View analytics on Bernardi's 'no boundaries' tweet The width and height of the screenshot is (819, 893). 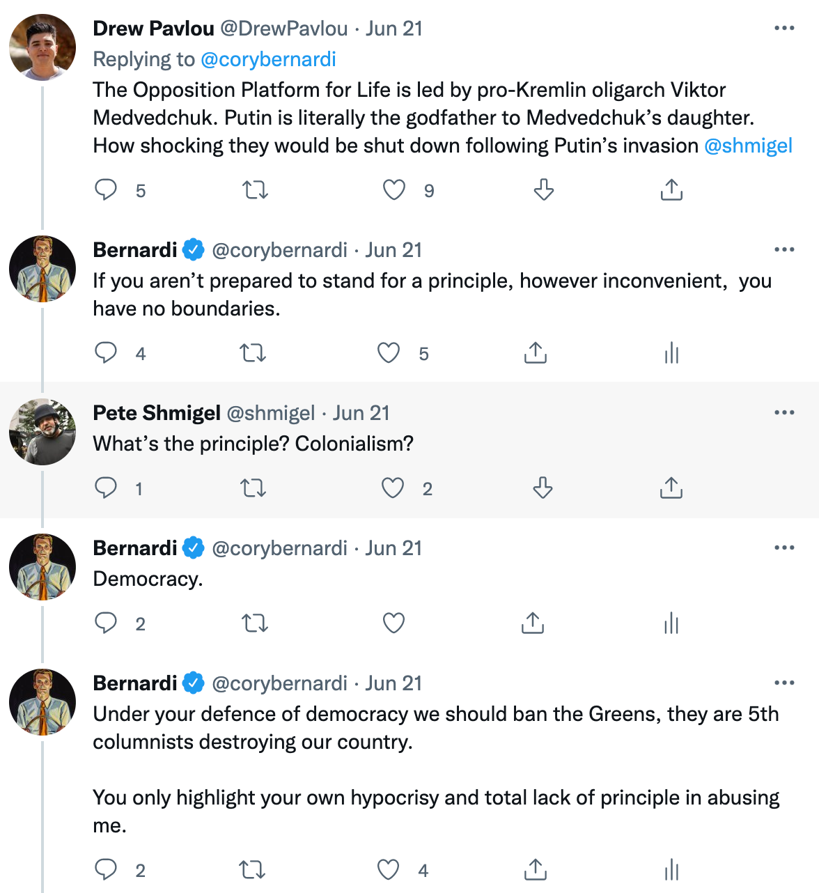coord(671,353)
